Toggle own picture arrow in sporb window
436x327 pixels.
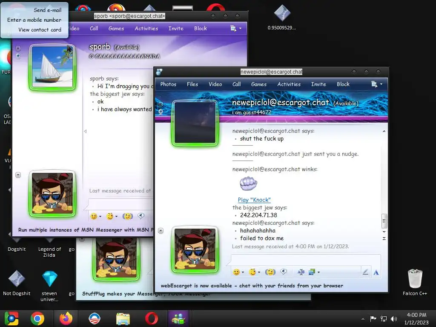(18, 175)
